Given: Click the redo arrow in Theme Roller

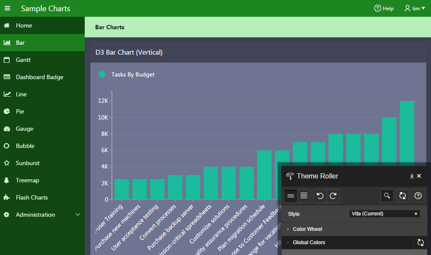Looking at the screenshot, I should tap(332, 196).
